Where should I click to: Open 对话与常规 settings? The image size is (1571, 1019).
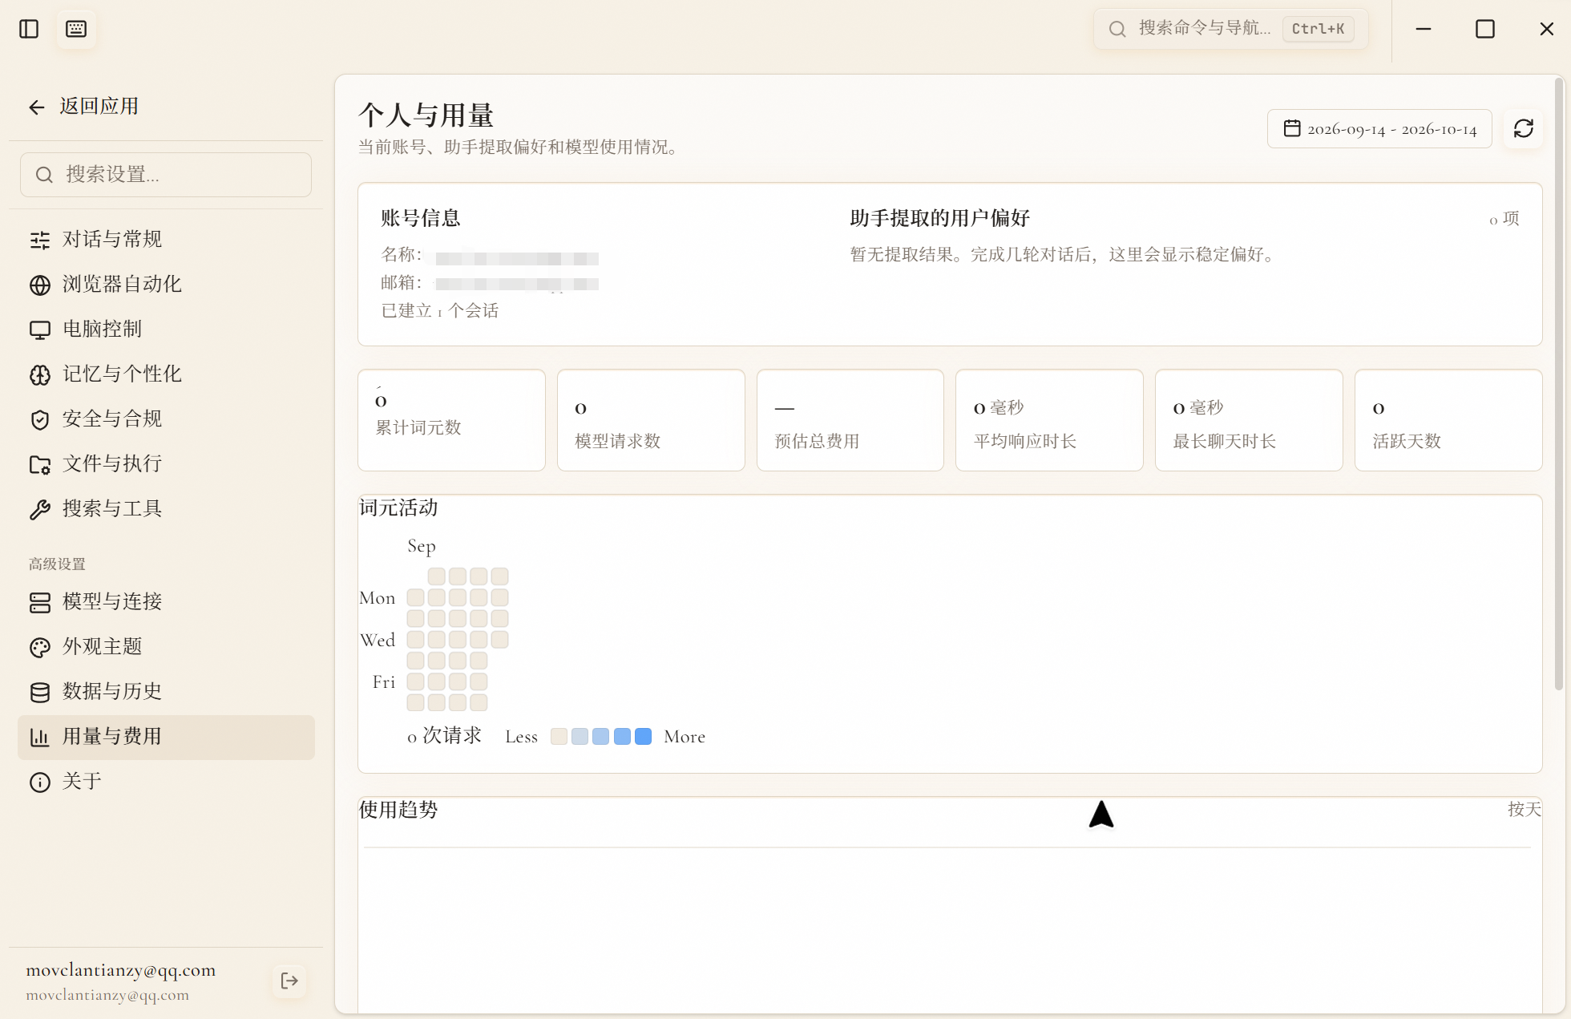click(166, 239)
